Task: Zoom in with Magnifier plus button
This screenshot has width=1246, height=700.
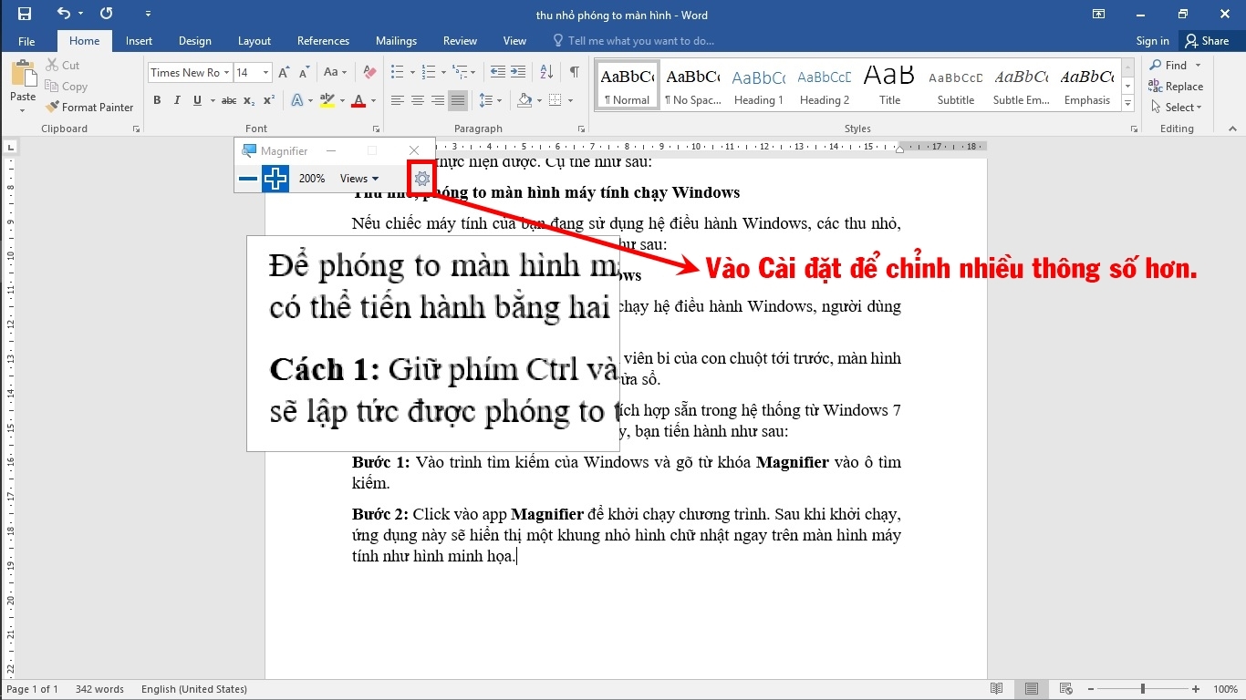Action: 275,179
